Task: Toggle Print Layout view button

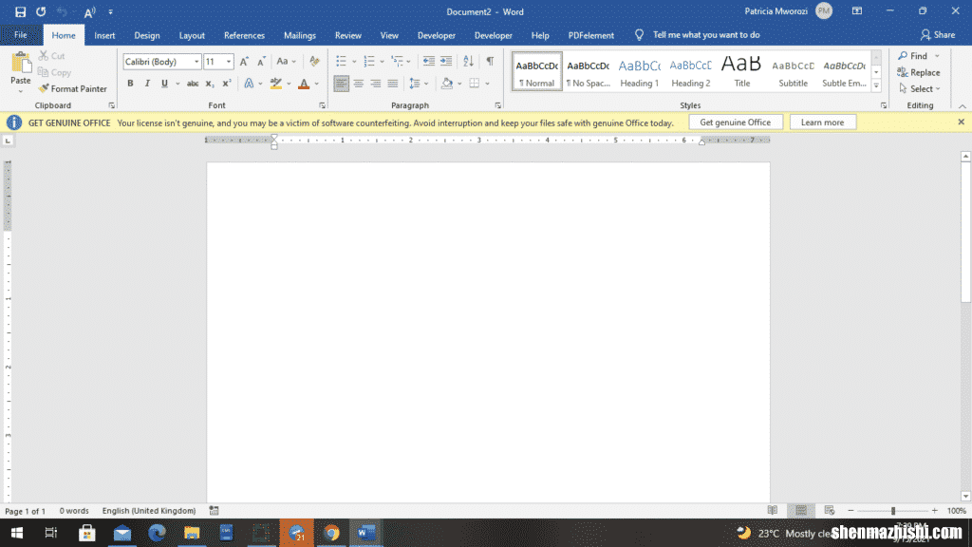Action: pyautogui.click(x=801, y=510)
